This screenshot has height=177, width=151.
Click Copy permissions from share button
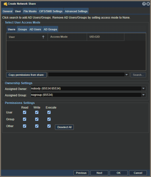(x=26, y=75)
